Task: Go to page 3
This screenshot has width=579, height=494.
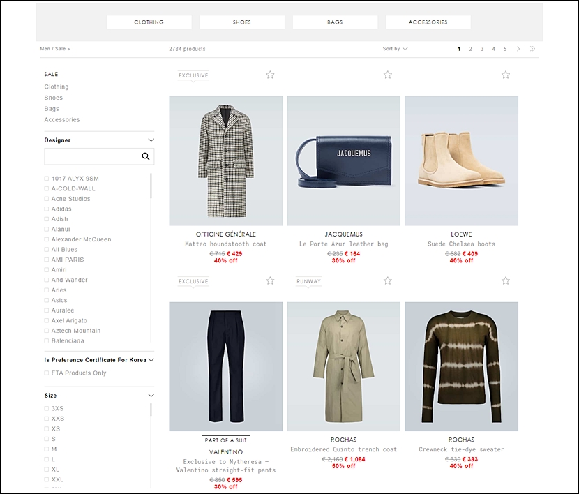Action: (482, 49)
